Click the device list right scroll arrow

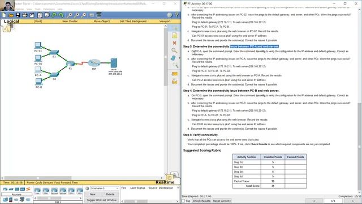coord(80,198)
